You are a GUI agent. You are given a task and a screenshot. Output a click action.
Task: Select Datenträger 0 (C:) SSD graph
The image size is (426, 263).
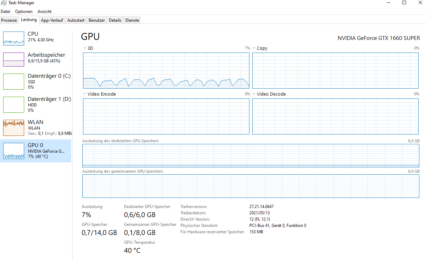point(14,81)
